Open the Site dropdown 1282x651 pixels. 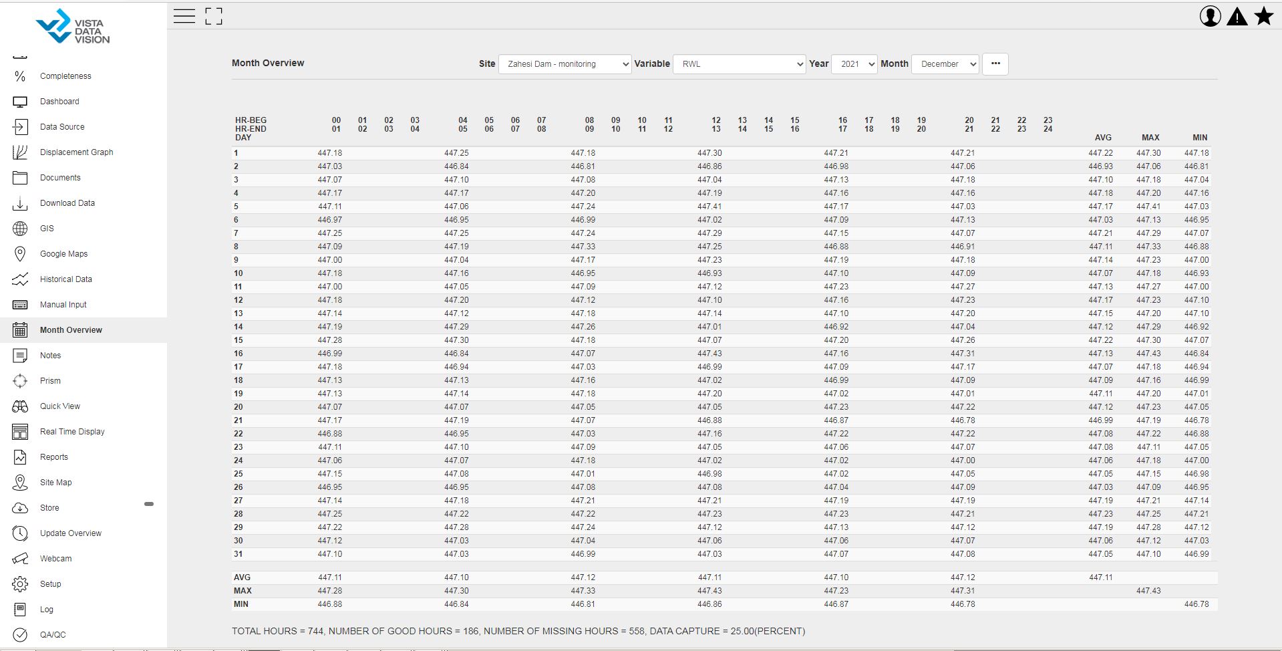click(x=565, y=64)
